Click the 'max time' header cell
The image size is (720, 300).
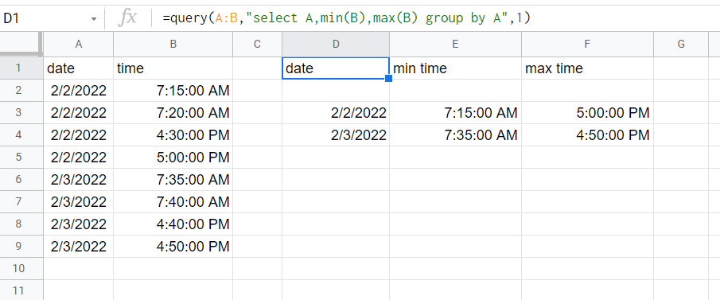pyautogui.click(x=587, y=68)
